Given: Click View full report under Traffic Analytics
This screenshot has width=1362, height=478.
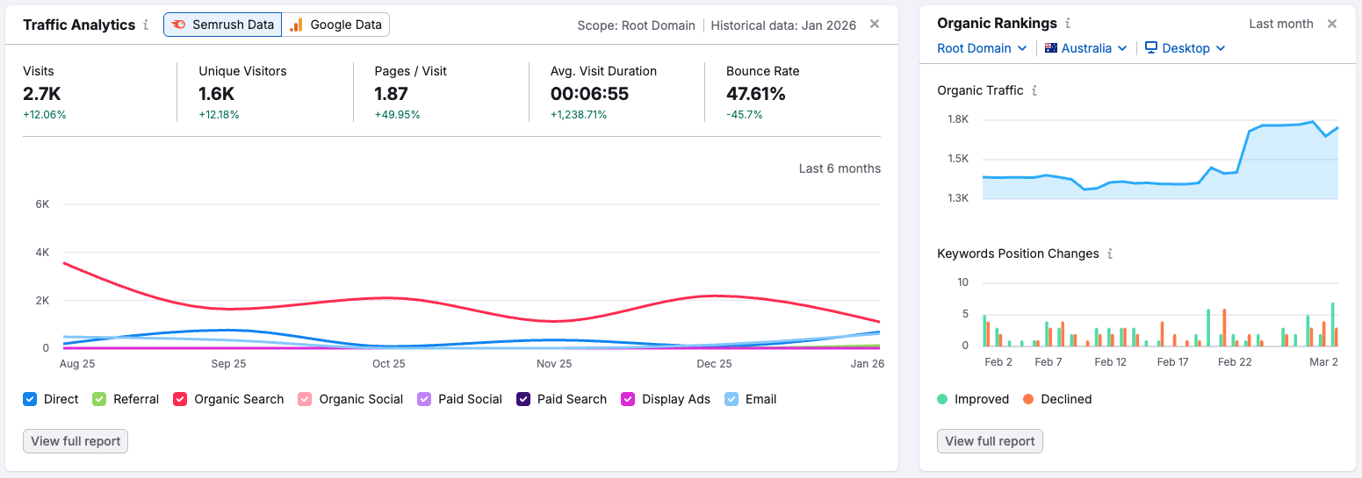Looking at the screenshot, I should (x=76, y=441).
